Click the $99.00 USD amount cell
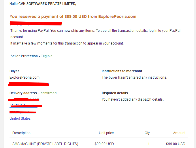Screen dimensions: 196x148 (x=176, y=144)
